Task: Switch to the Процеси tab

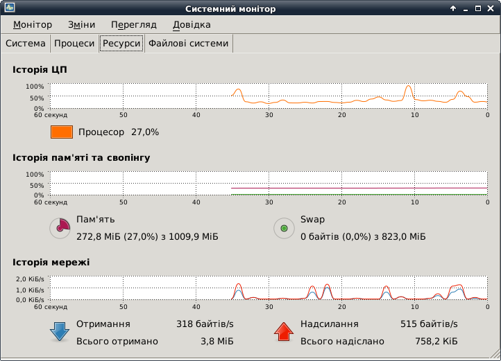Action: [x=74, y=44]
